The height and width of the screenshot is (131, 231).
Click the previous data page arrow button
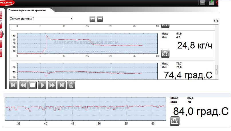92,19
